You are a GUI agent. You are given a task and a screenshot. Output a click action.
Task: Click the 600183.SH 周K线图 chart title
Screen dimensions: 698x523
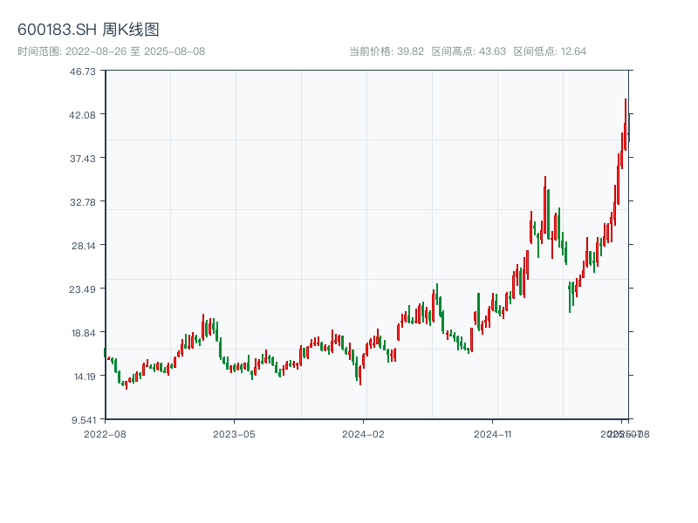pos(88,30)
